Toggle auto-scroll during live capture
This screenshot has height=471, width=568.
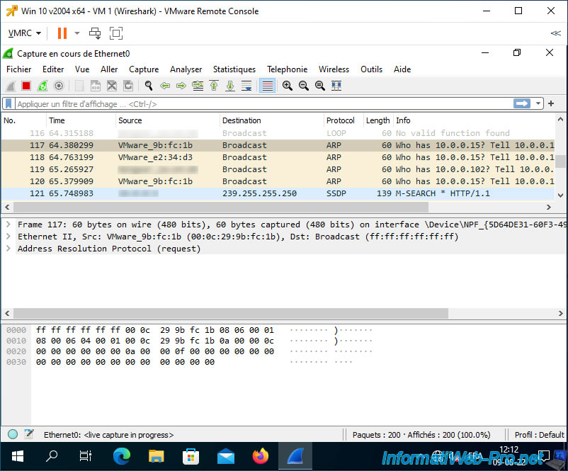pyautogui.click(x=246, y=86)
